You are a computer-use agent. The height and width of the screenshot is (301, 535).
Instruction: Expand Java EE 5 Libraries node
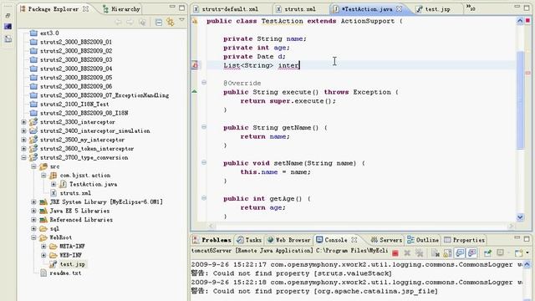tap(33, 211)
